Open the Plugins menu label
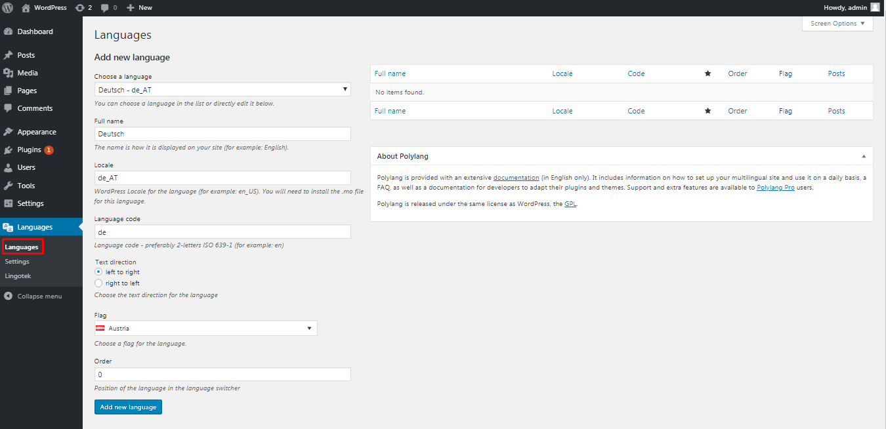The width and height of the screenshot is (886, 429). pos(30,150)
